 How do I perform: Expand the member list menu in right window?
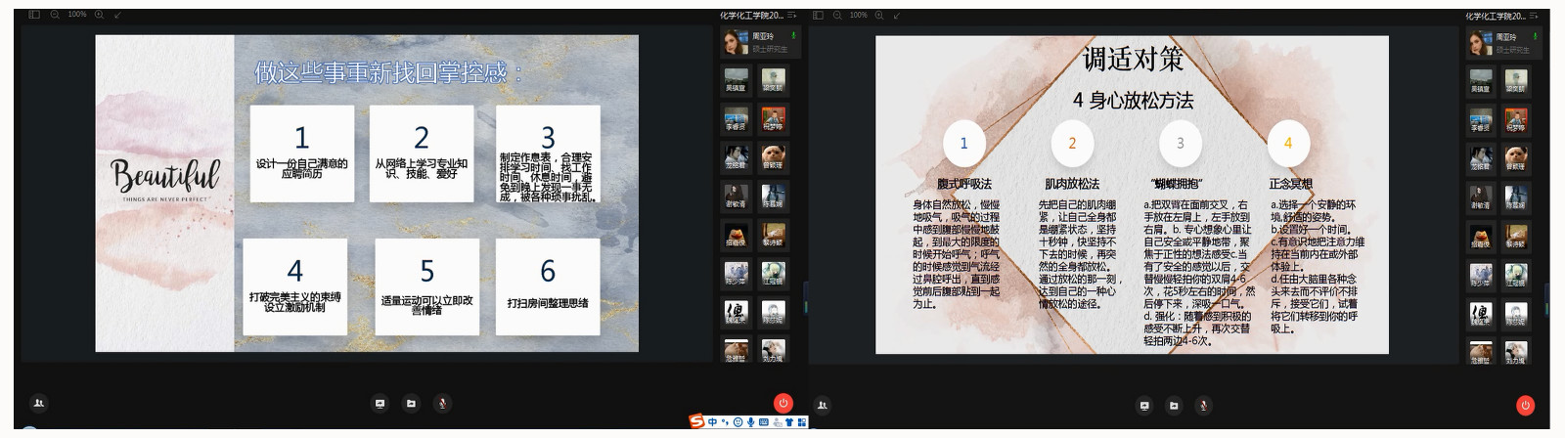(1538, 16)
